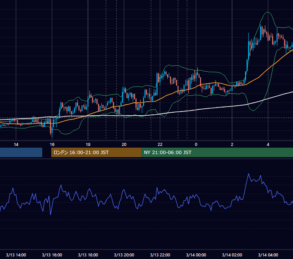
Task: Click the 3/14 04:00 date label
Action: click(x=268, y=255)
